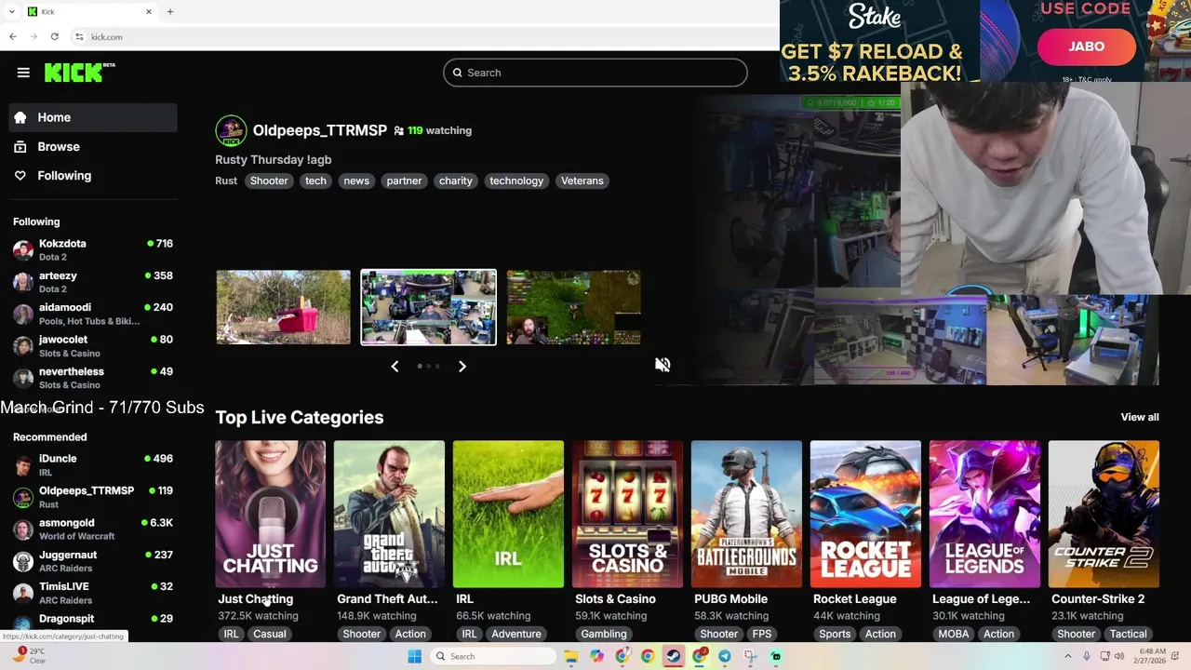Image resolution: width=1191 pixels, height=670 pixels.
Task: Open Windows Start menu
Action: pyautogui.click(x=415, y=656)
